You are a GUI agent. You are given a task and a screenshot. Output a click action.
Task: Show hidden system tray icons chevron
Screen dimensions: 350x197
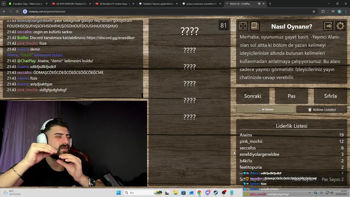pos(310,193)
